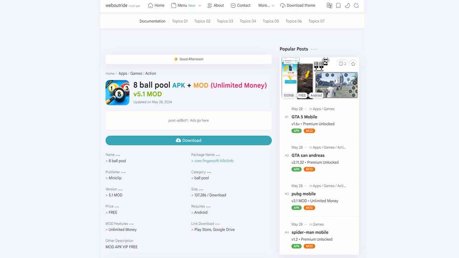This screenshot has height=258, width=459.
Task: Open the Topics 06 tab
Action: [294, 21]
